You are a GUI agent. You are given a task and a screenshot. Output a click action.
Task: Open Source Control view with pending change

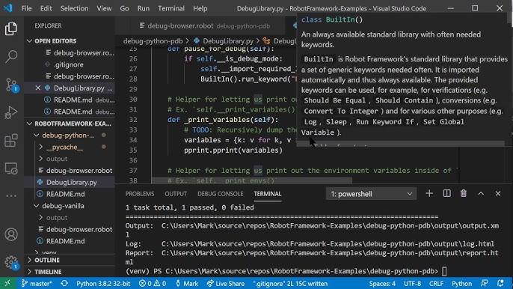(x=12, y=85)
